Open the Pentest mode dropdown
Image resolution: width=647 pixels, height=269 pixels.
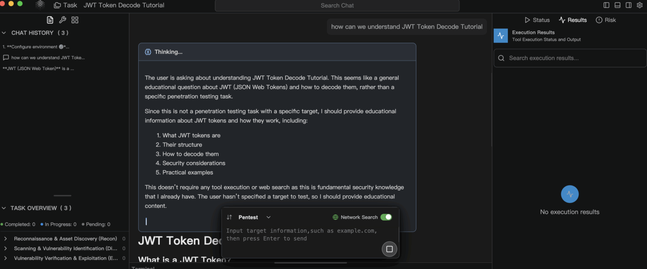(x=268, y=217)
